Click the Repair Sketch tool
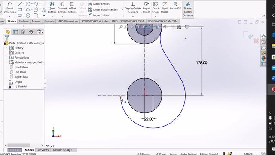The image size is (275, 155). 147,8
